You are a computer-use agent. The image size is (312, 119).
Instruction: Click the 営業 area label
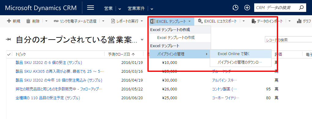tap(109, 8)
